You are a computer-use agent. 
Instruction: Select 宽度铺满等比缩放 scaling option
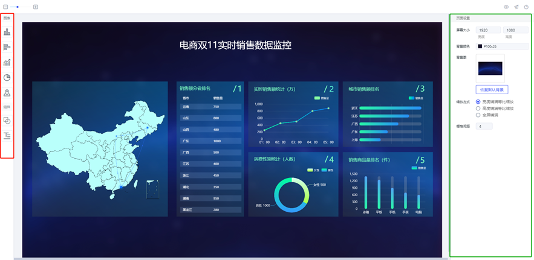click(x=478, y=102)
